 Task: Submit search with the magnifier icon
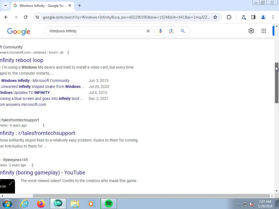click(183, 31)
